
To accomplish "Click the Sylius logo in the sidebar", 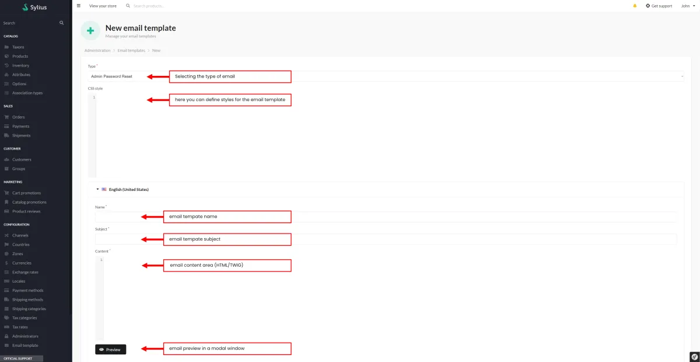I will click(x=34, y=8).
